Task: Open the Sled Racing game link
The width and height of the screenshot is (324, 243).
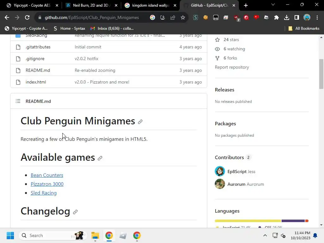Action: [44, 193]
